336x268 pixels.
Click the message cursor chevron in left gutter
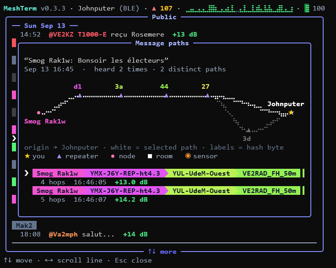click(14, 138)
